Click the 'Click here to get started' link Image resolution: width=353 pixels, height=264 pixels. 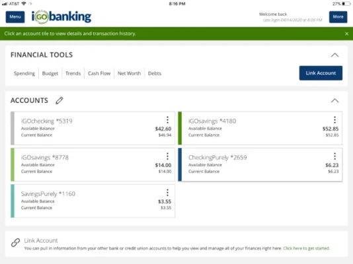[306, 248]
